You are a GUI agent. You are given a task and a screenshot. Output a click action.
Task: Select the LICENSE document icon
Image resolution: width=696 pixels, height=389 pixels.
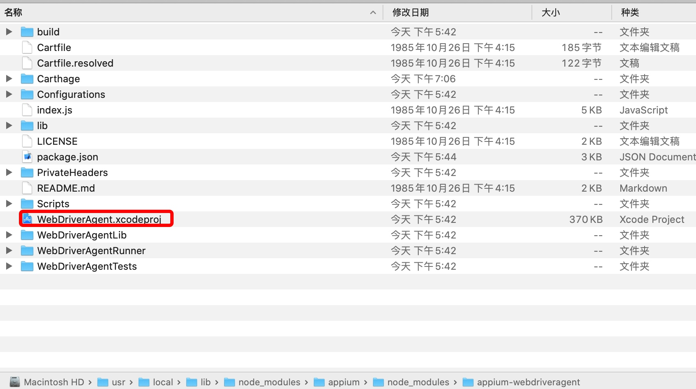(27, 141)
